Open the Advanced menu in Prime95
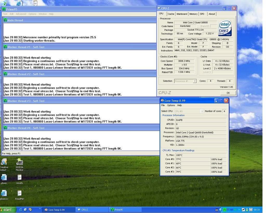The image size is (266, 213). coord(21,14)
